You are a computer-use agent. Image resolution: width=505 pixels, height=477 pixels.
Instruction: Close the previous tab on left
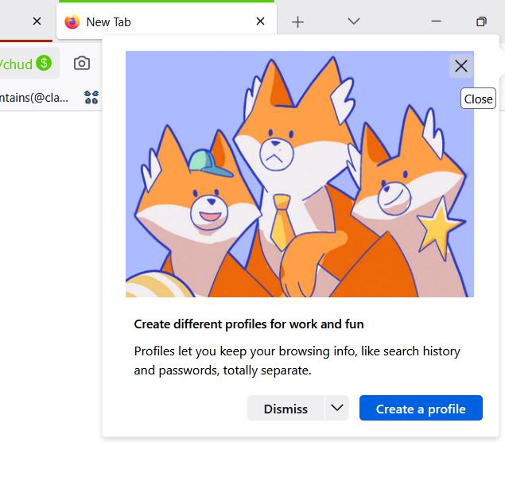(37, 21)
